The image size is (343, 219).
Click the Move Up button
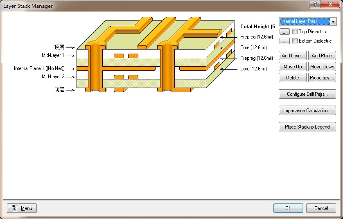293,66
